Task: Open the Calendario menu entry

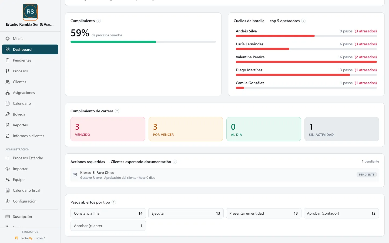Action: [x=30, y=103]
